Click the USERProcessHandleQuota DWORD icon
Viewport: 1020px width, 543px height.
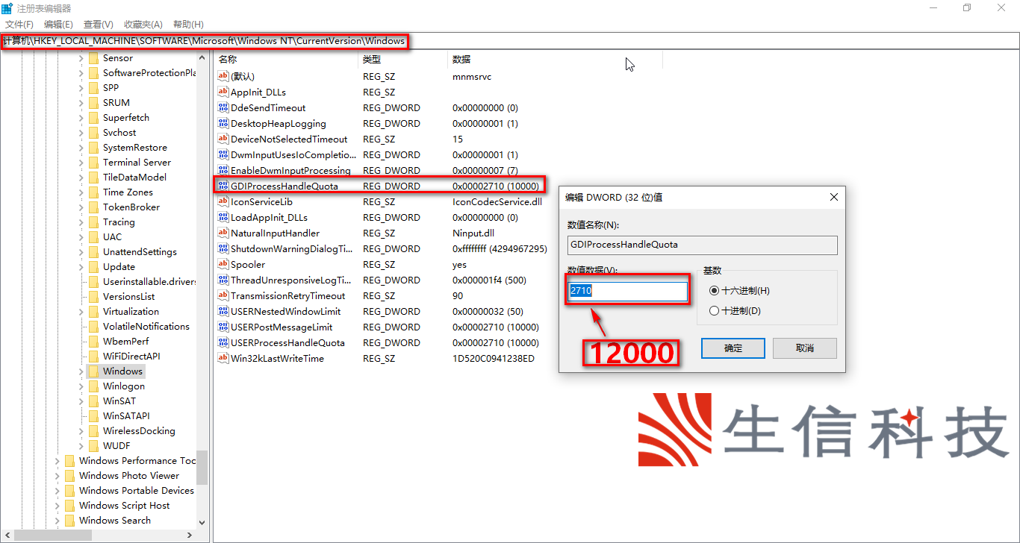pyautogui.click(x=223, y=342)
